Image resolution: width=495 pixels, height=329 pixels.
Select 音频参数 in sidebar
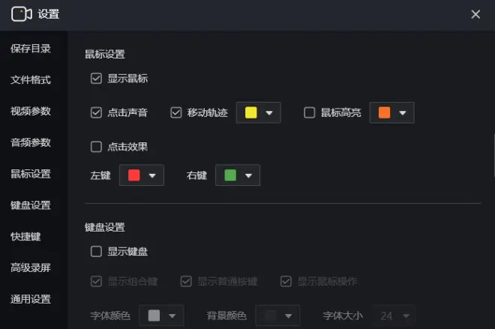point(31,142)
